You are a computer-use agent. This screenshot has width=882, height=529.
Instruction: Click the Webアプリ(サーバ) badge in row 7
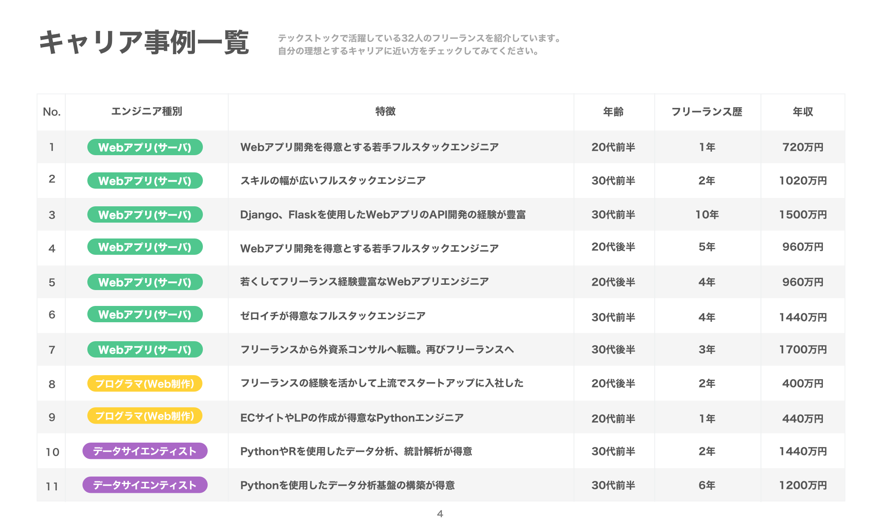pos(145,350)
